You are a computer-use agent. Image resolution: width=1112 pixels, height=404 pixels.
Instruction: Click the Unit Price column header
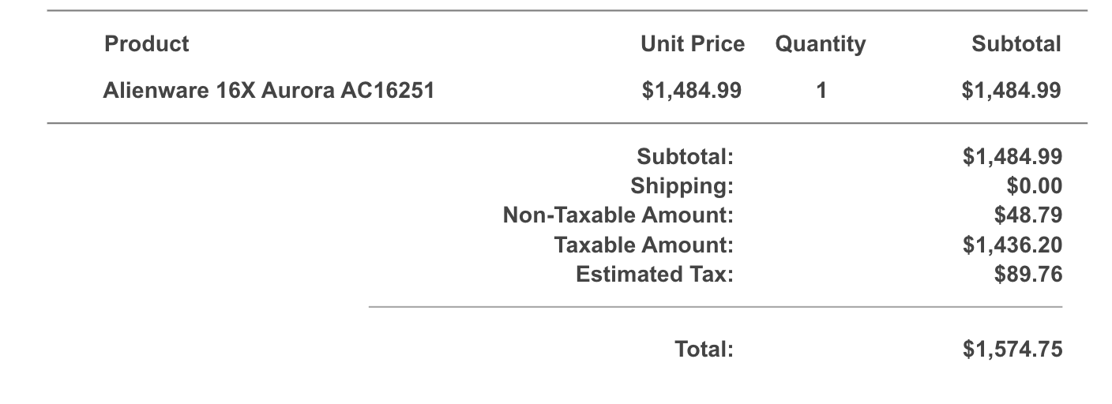(x=693, y=44)
